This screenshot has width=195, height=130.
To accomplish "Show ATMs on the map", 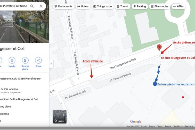I will 178,6.
